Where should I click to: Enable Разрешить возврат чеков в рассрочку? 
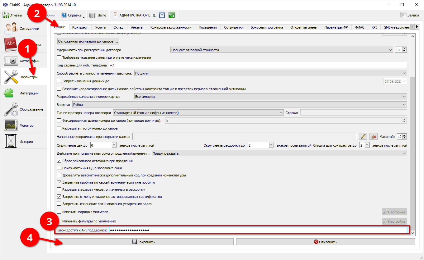[x=59, y=189]
